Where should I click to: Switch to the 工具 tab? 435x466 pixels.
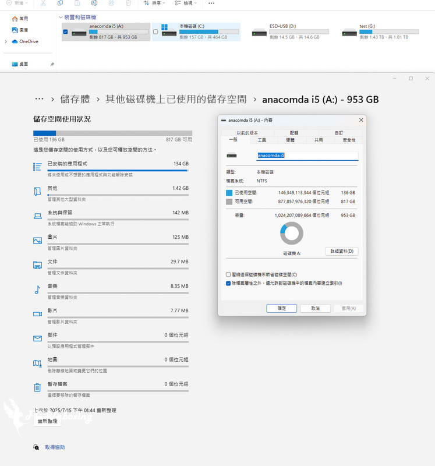262,140
